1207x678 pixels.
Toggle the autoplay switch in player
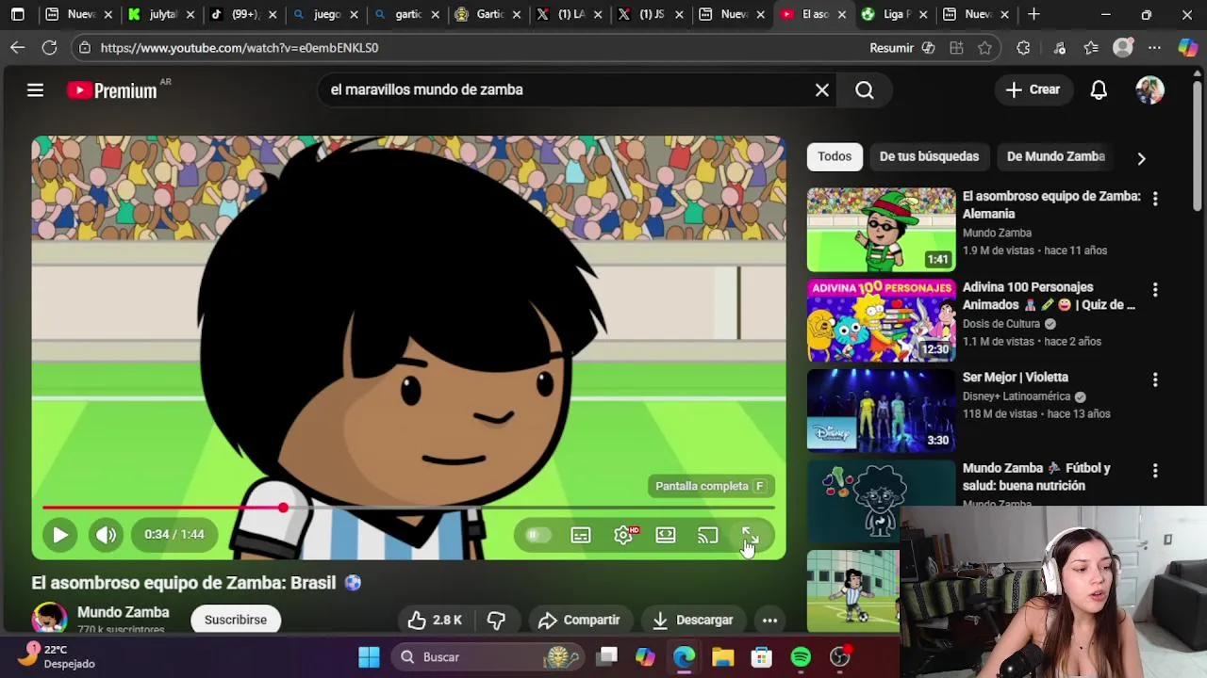537,535
